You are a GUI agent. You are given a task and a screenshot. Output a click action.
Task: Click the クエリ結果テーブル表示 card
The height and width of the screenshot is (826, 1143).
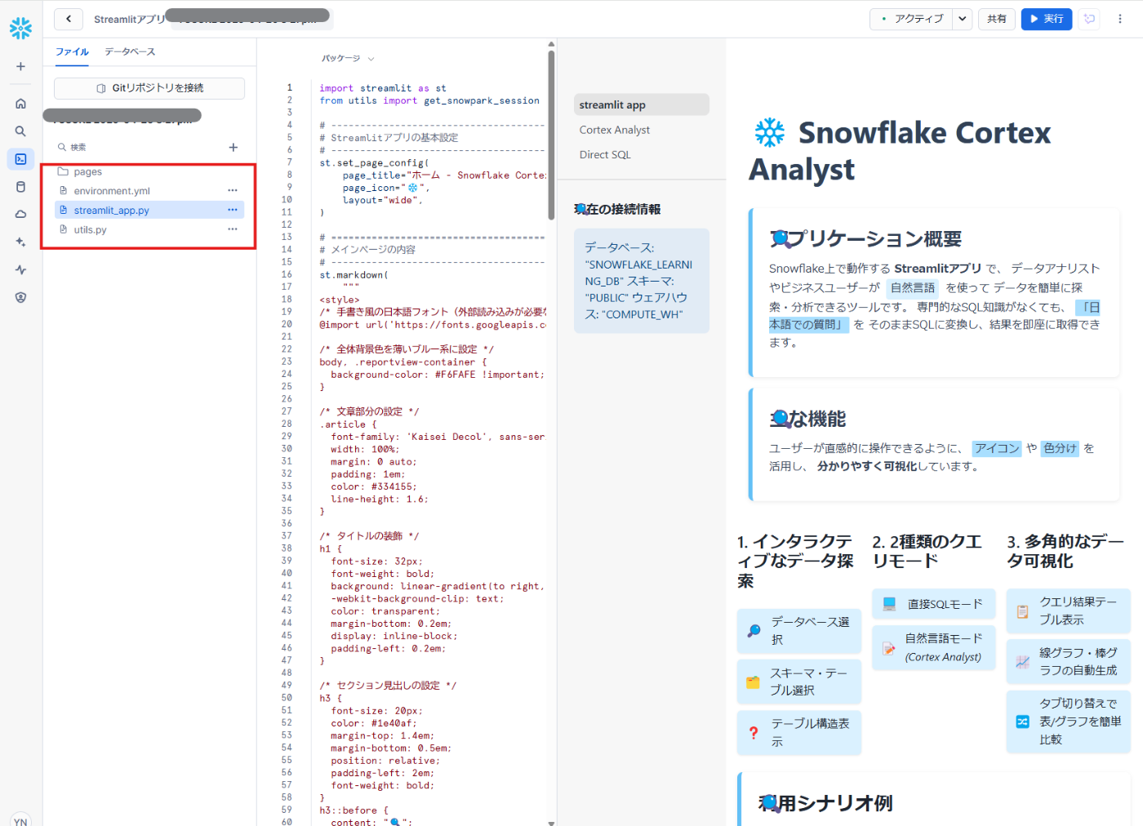point(1068,611)
